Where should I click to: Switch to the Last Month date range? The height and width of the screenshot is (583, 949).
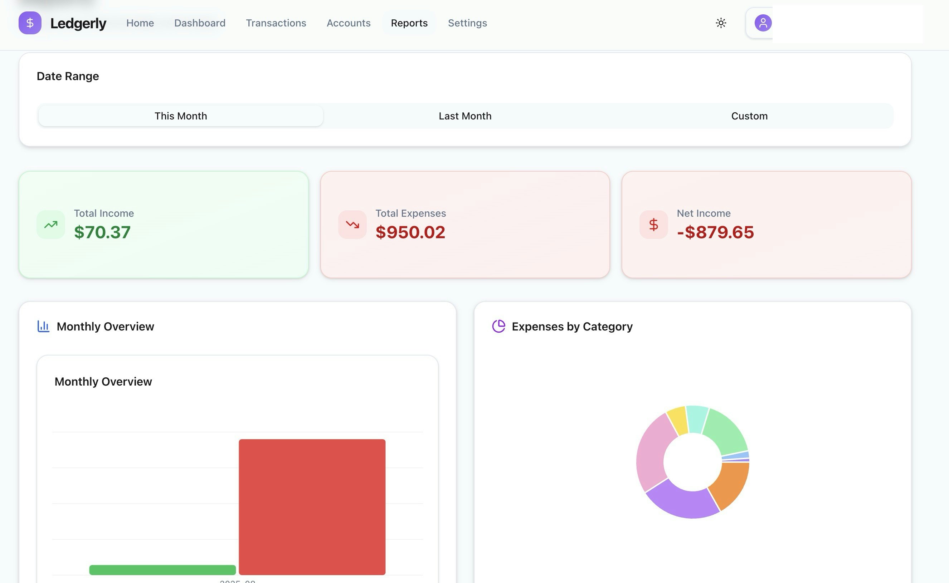pyautogui.click(x=465, y=116)
